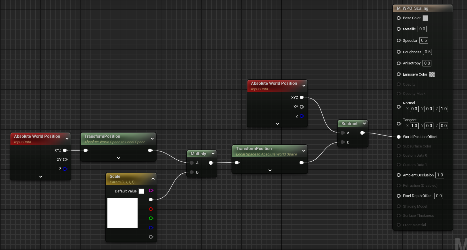Click the Roughness value field
Screen dimensions: 467x250
tap(427, 52)
